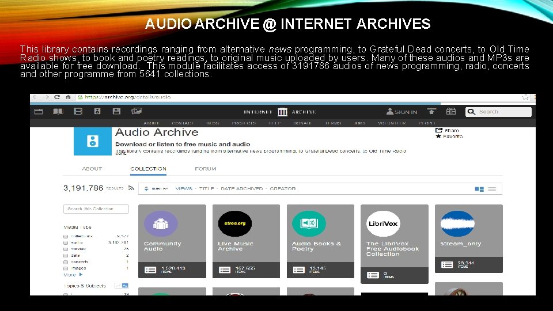Bookmark the page using the star icon
553x311 pixels.
point(525,97)
